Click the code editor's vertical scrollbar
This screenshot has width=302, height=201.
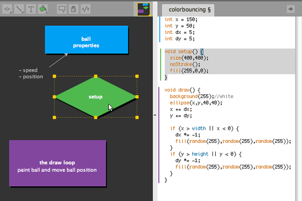[x=298, y=108]
